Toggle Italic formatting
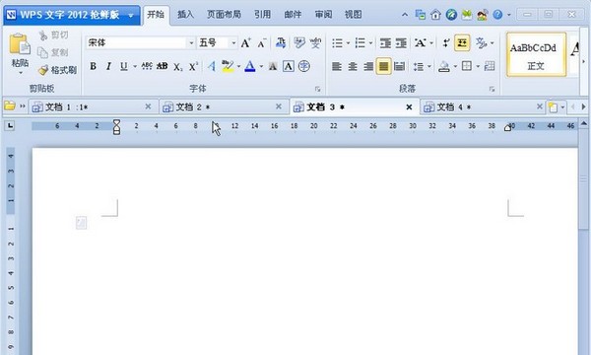 [108, 66]
